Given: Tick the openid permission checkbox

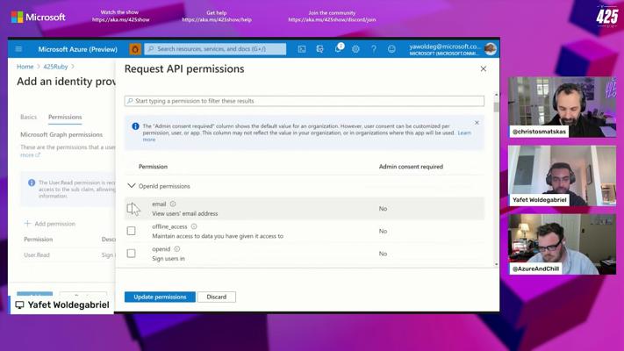Looking at the screenshot, I should (x=131, y=253).
